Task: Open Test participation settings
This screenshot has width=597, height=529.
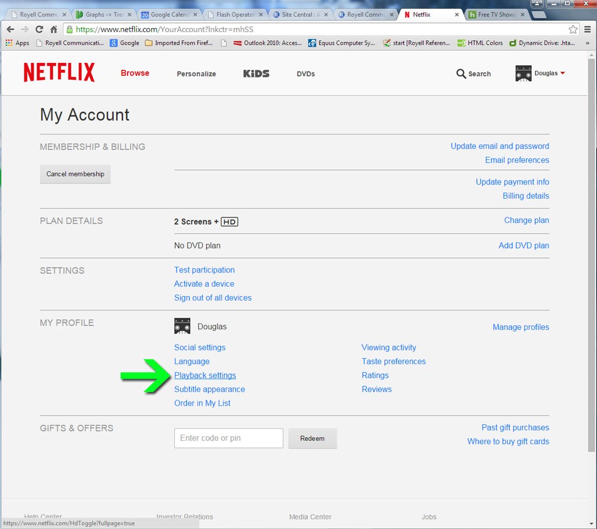Action: [x=204, y=270]
